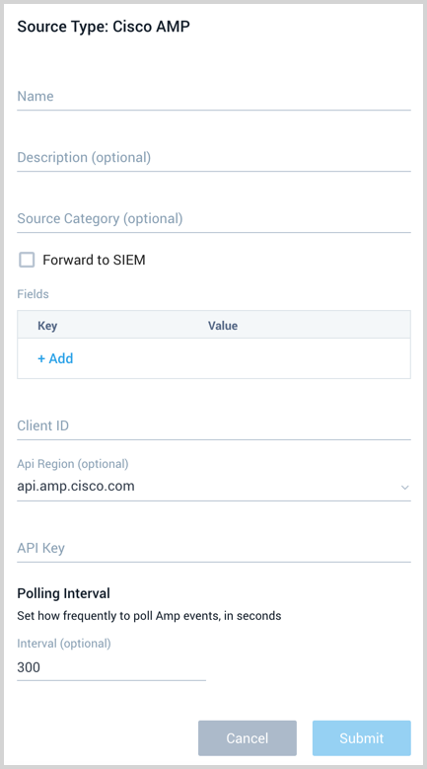Enable the Forward to SIEM checkbox
The width and height of the screenshot is (427, 769).
pos(27,260)
